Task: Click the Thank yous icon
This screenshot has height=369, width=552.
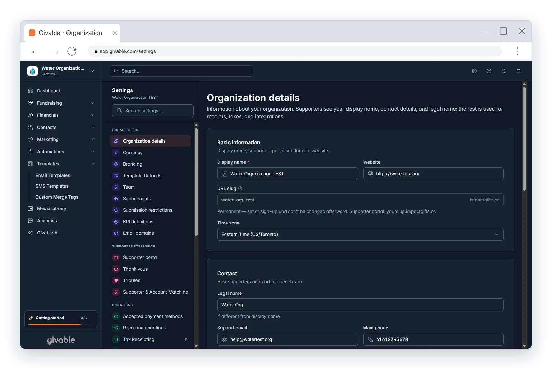Action: coord(116,269)
